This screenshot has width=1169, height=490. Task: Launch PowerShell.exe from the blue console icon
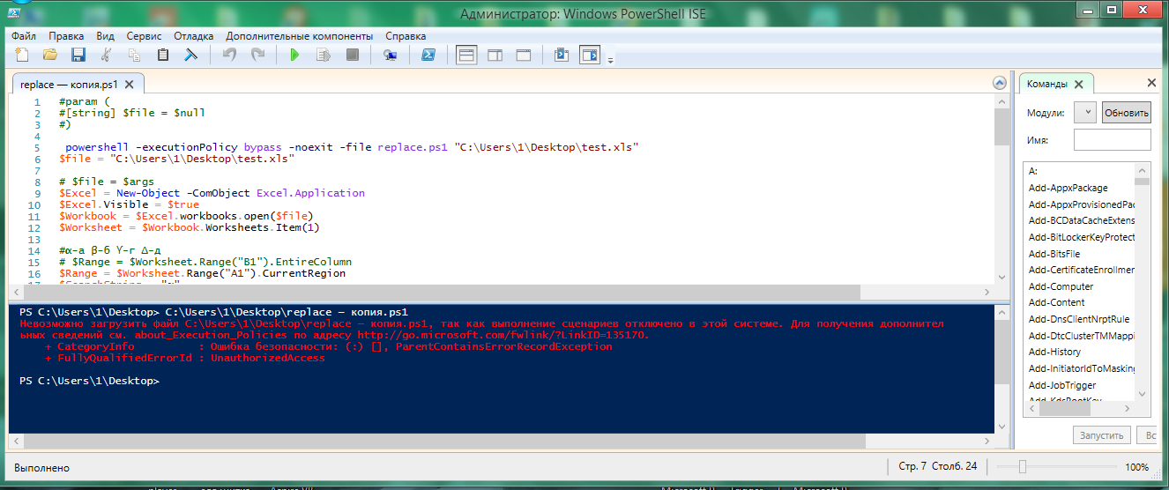tap(428, 56)
